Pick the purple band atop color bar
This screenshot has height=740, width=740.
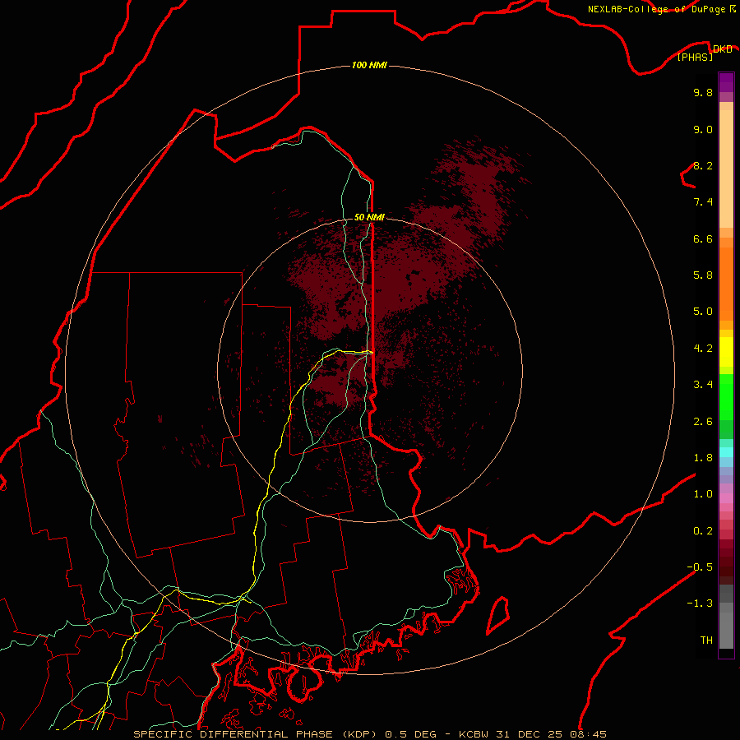[726, 82]
